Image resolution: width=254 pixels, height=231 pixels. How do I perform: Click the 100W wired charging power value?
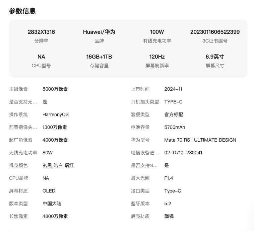157,32
